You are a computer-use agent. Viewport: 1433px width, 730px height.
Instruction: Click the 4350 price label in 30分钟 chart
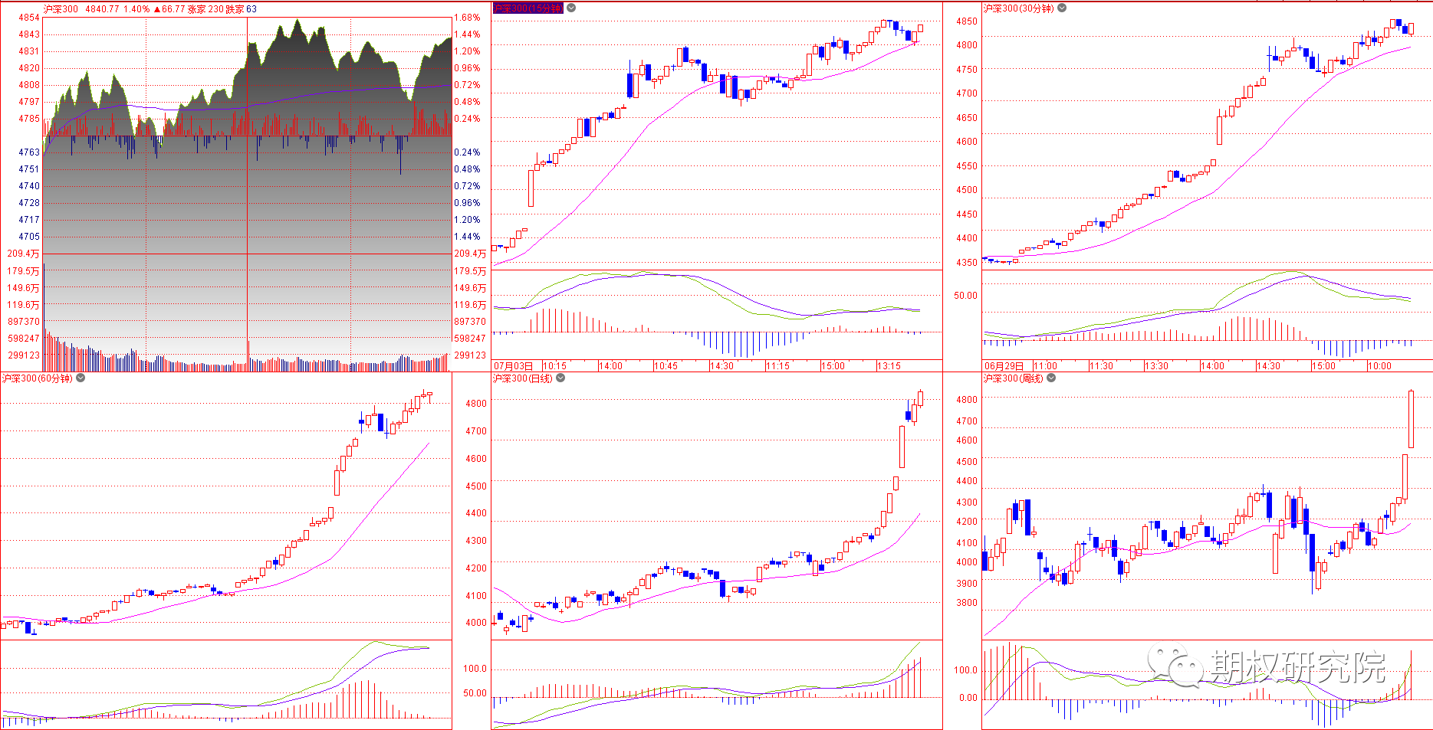(x=967, y=263)
